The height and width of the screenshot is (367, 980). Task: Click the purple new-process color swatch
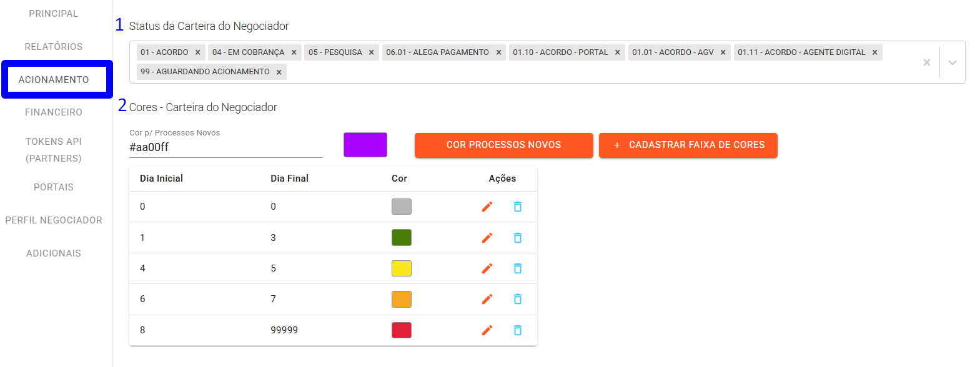point(365,145)
